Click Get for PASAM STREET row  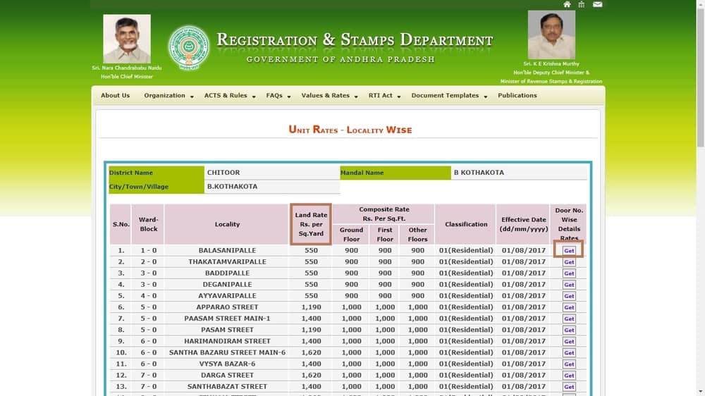pos(569,330)
